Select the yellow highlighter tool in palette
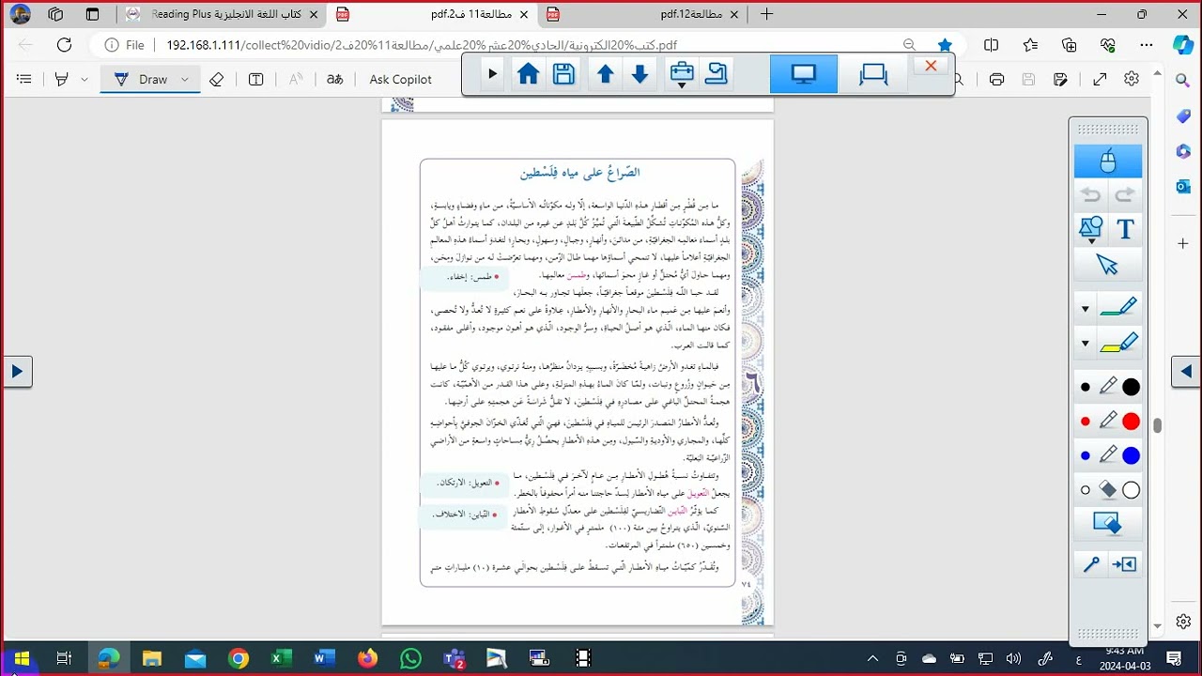 (x=1118, y=344)
